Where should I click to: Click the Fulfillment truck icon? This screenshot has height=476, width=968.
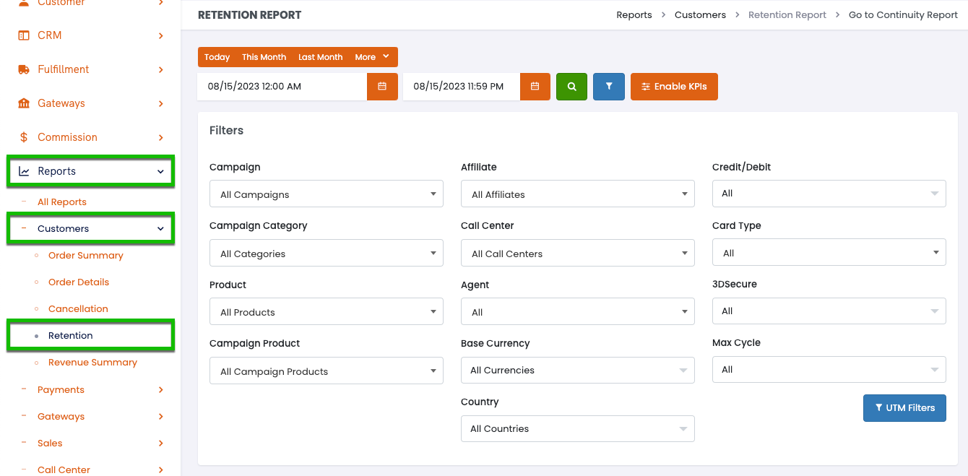coord(24,69)
